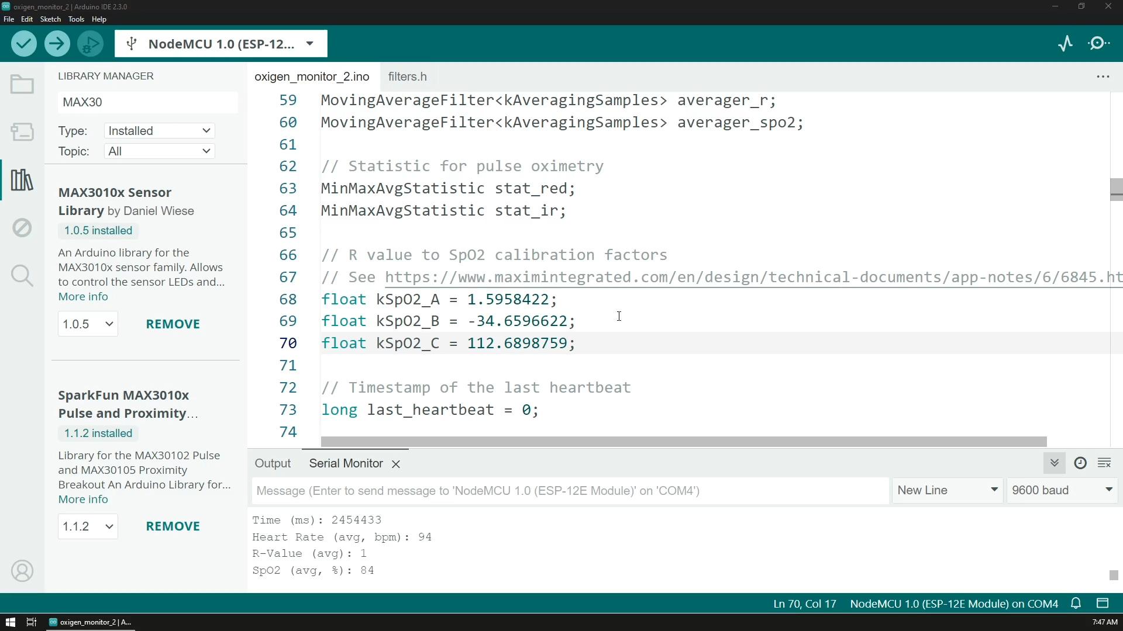Screen dimensions: 1123x631
Task: Click the REMOVE button for SparkFun MAX3010x
Action: click(173, 526)
